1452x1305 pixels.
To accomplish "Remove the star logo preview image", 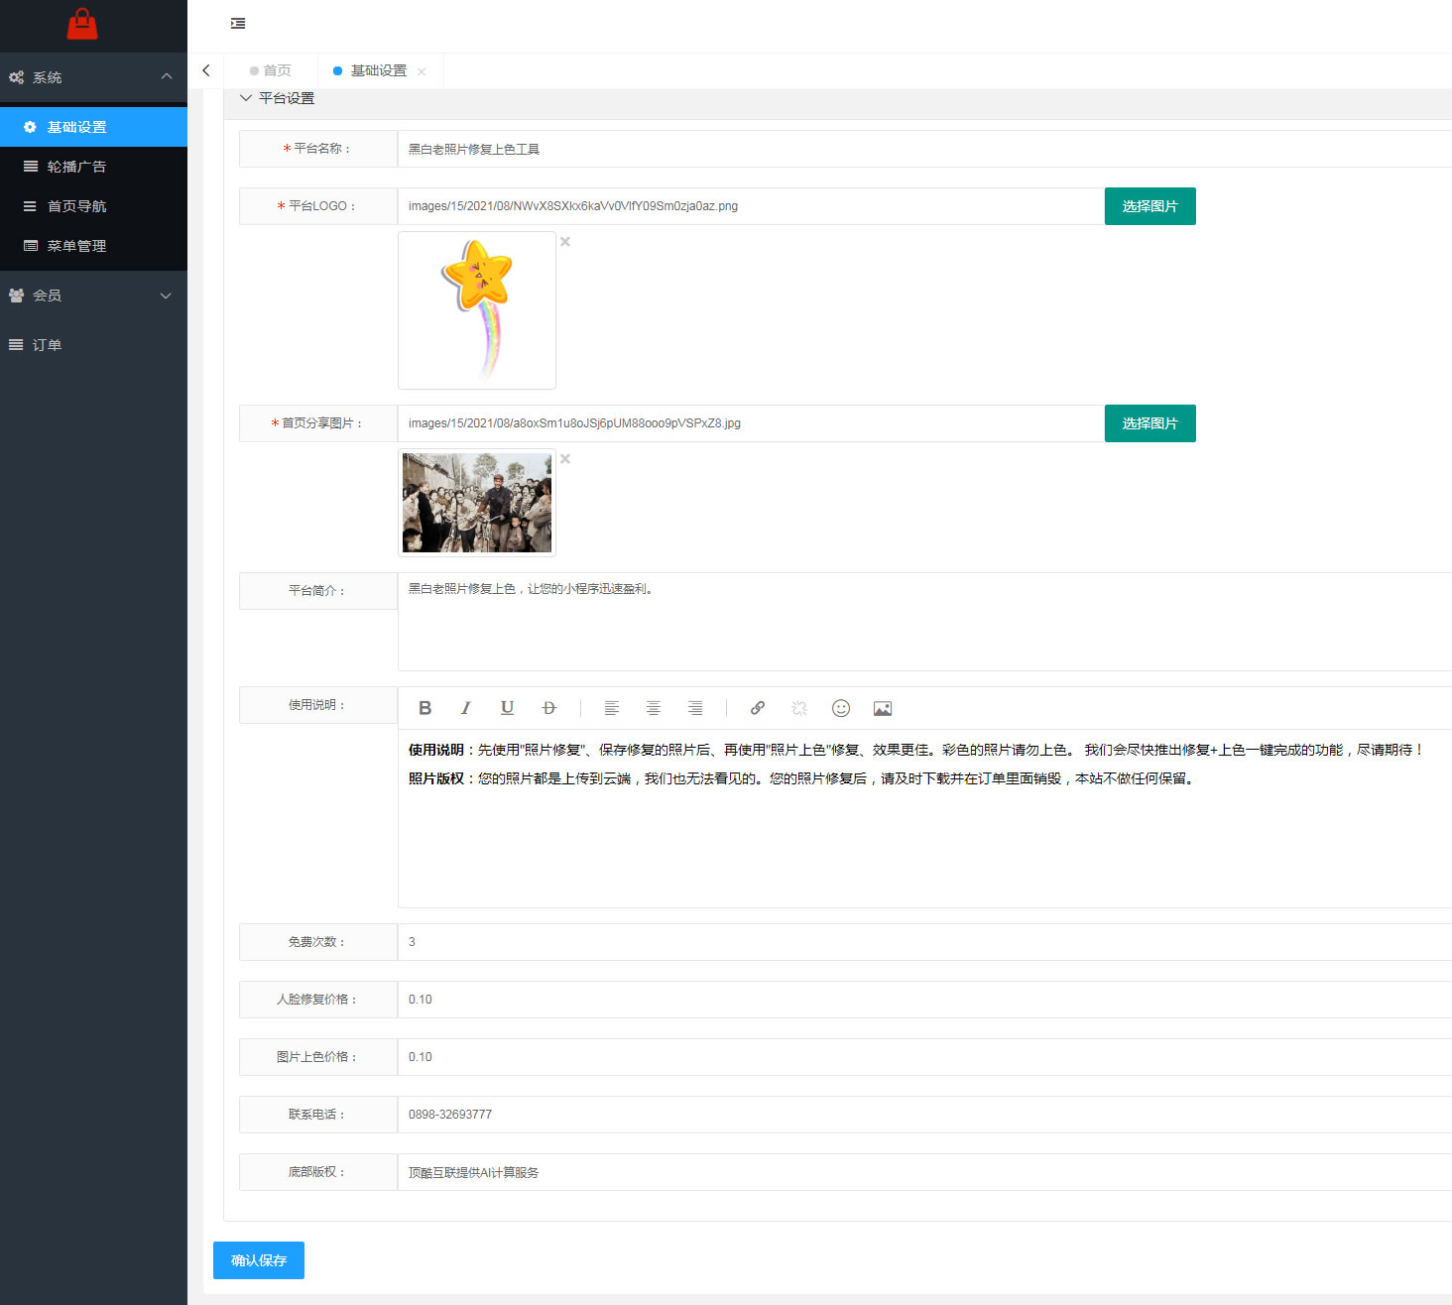I will pos(565,241).
